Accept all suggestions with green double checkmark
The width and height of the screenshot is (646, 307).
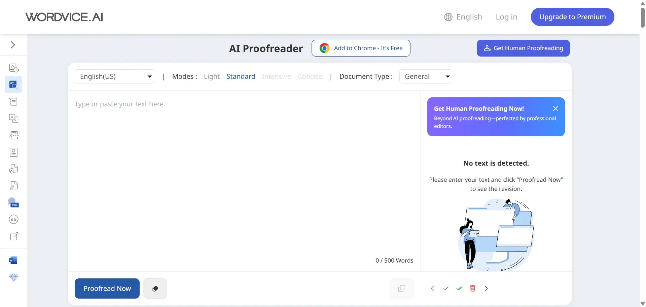[x=459, y=288]
